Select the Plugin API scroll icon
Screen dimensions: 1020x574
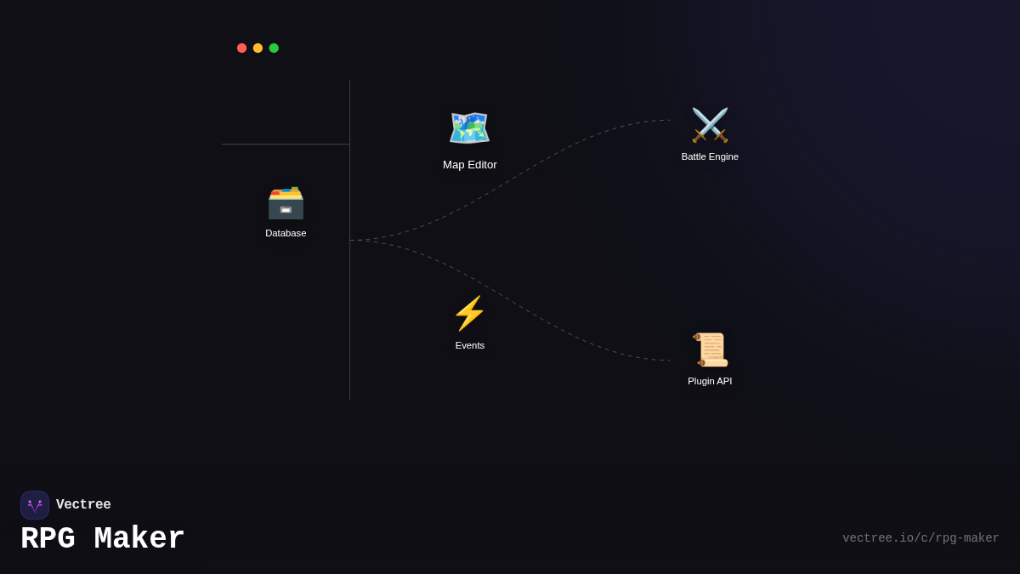coord(710,350)
